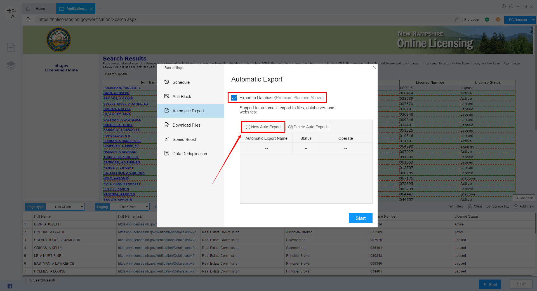Click the New Auto Export button

pyautogui.click(x=263, y=127)
